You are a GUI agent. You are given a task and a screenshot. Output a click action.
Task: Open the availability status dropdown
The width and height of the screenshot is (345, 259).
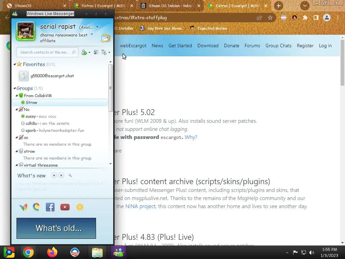click(97, 27)
